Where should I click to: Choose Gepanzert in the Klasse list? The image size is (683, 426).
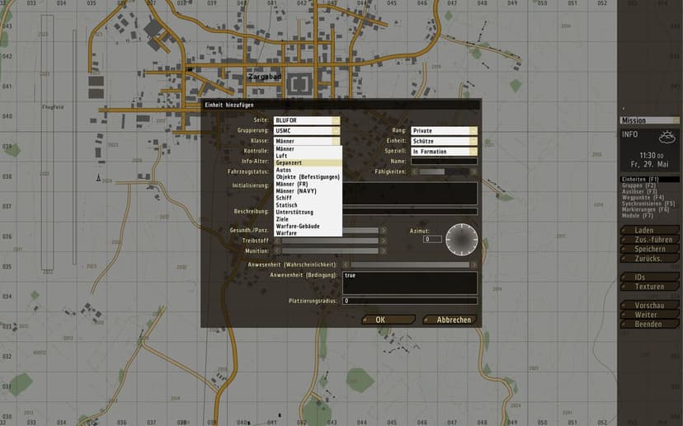(x=308, y=163)
